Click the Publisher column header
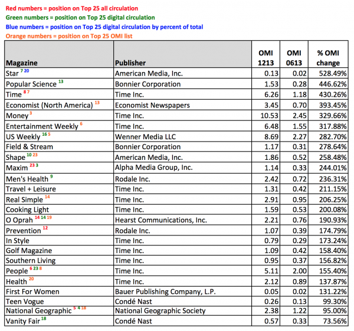Screen dimensions: 354x331 [135, 63]
